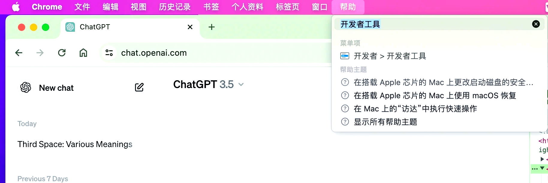This screenshot has width=548, height=183.
Task: Open the 窗口 menu
Action: click(x=320, y=7)
